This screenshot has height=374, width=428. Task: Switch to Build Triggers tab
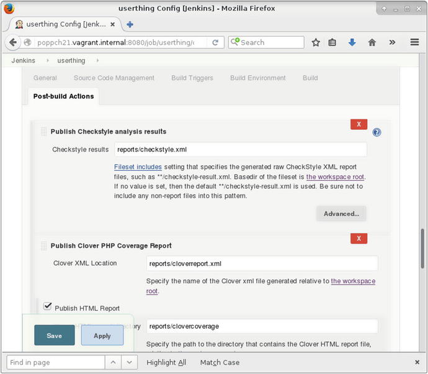pyautogui.click(x=192, y=78)
